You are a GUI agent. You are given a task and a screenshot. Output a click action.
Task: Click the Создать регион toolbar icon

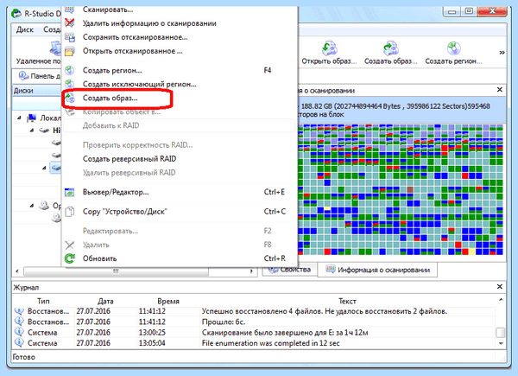[454, 48]
